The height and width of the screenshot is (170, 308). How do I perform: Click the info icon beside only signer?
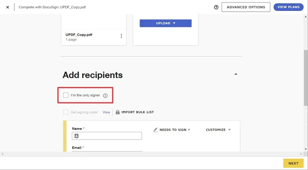coord(105,96)
